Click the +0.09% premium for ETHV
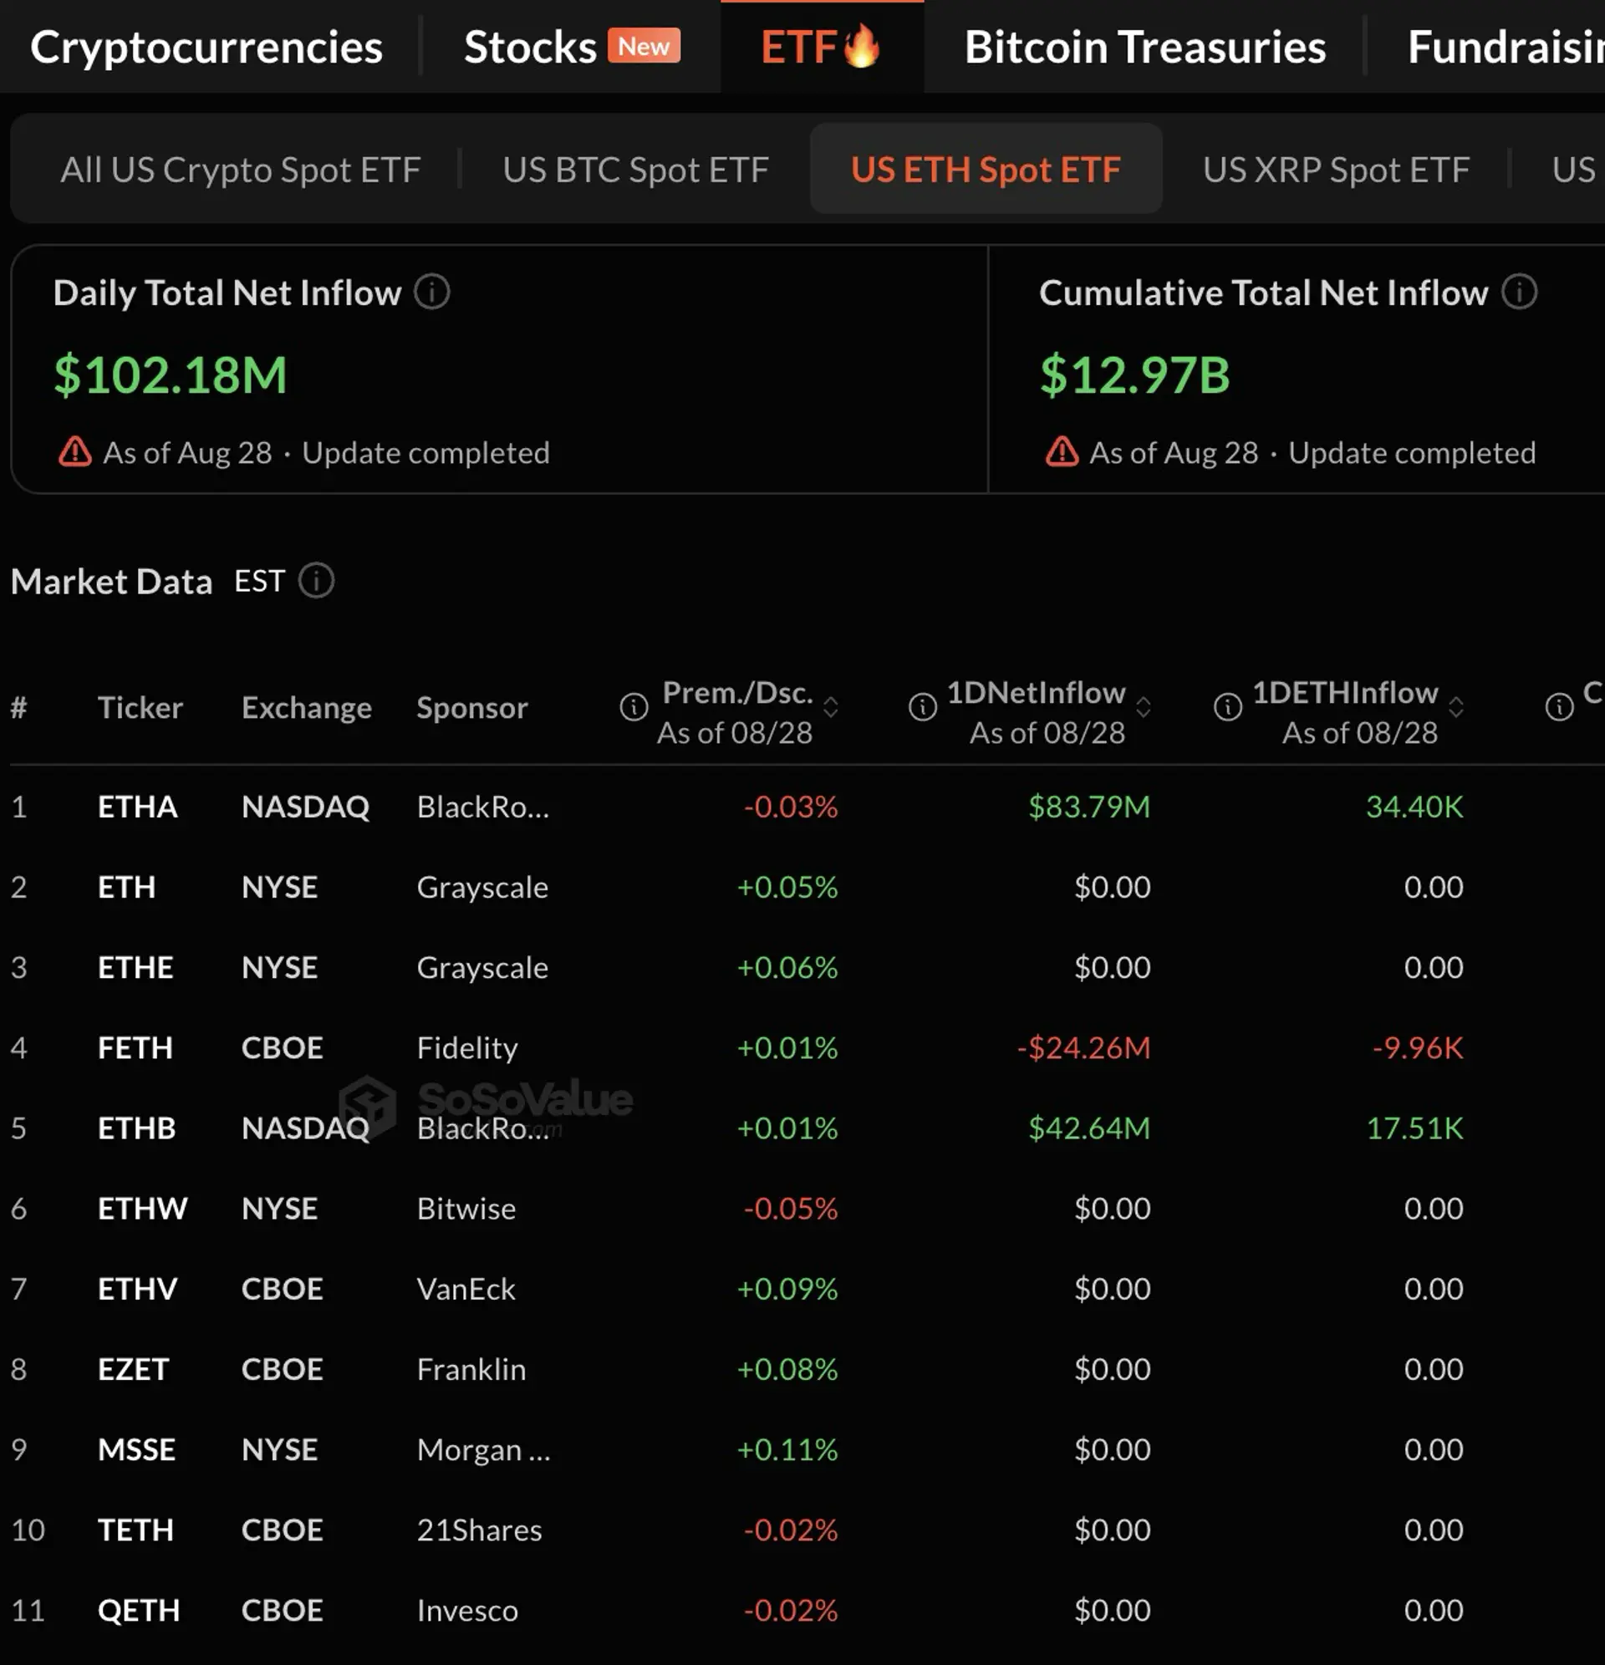The height and width of the screenshot is (1665, 1605). coord(787,1289)
